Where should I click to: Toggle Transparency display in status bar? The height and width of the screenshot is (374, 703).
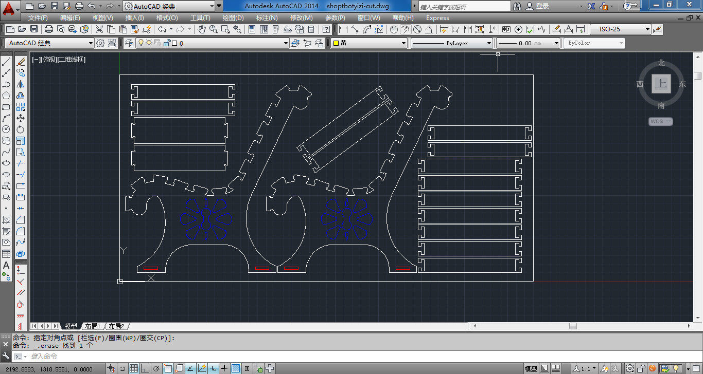click(236, 368)
